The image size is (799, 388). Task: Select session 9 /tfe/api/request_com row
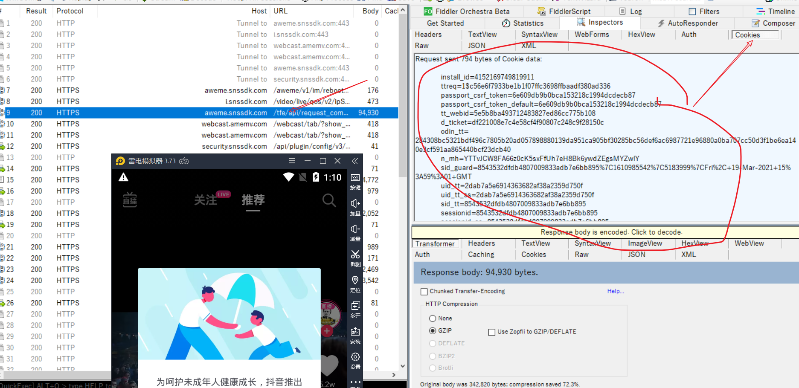[x=199, y=113]
